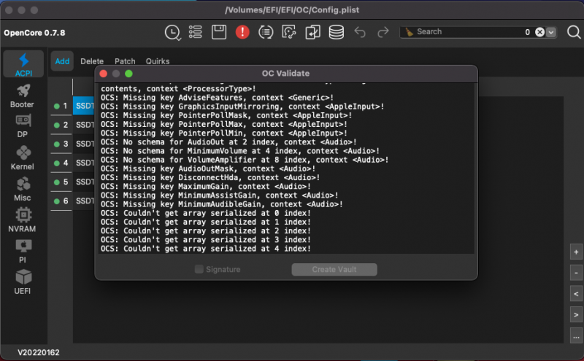Click the recent files clock icon
This screenshot has height=361, width=584.
point(172,32)
